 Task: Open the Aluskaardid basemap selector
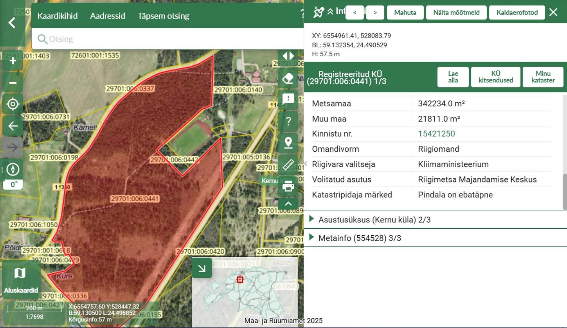click(x=21, y=280)
